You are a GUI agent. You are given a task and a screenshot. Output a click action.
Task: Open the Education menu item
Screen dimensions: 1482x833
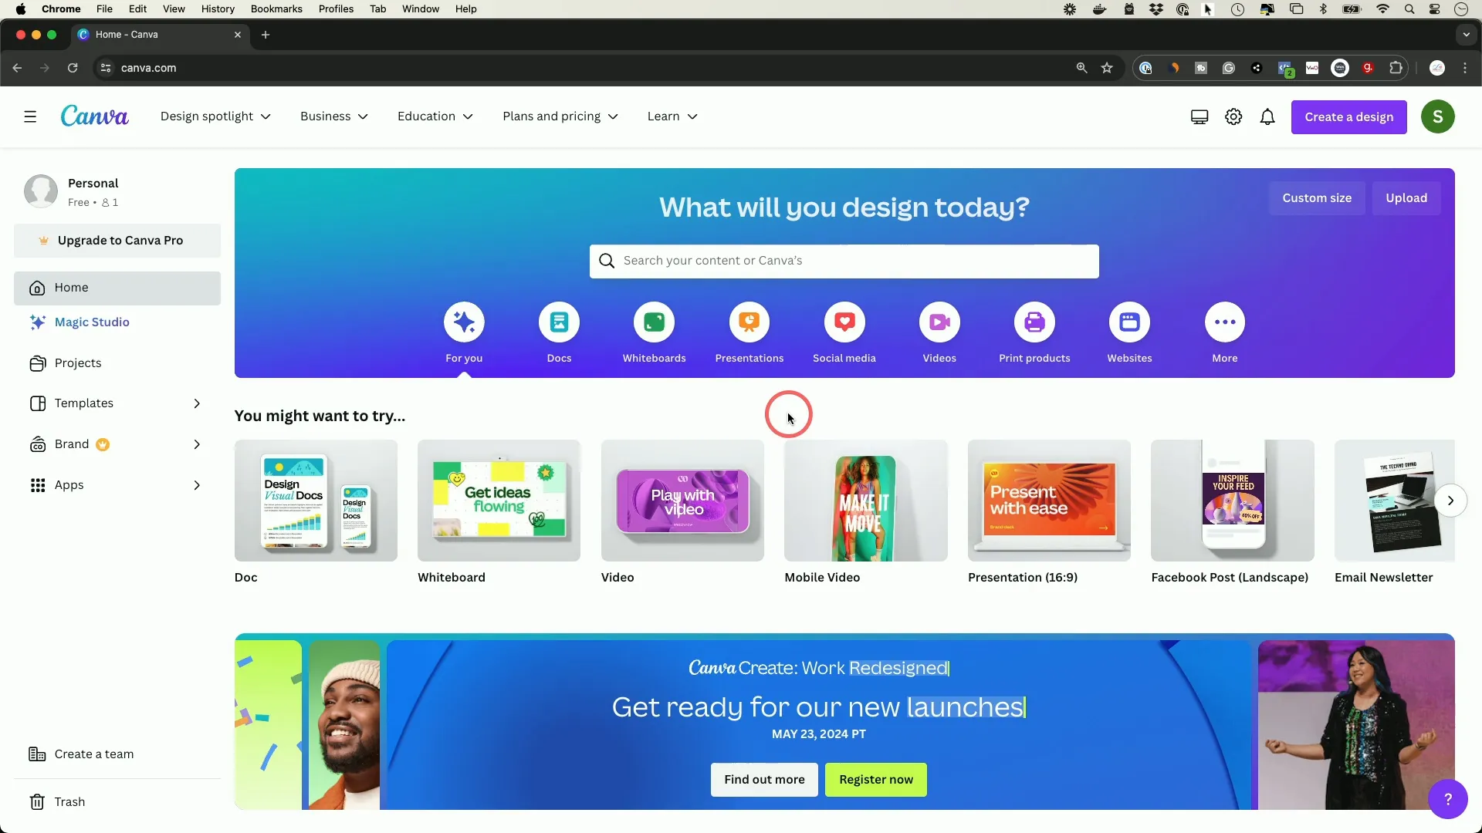[x=435, y=116]
